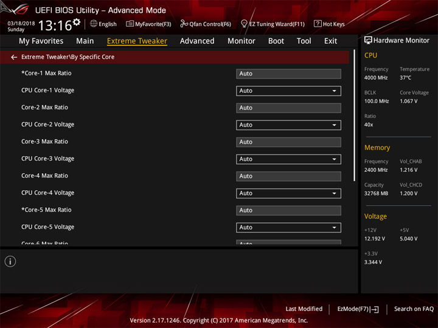
Task: Click the settings list vertical scrollbar
Action: click(354, 115)
